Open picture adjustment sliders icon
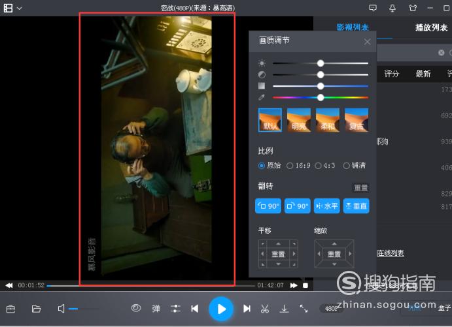 coord(175,309)
